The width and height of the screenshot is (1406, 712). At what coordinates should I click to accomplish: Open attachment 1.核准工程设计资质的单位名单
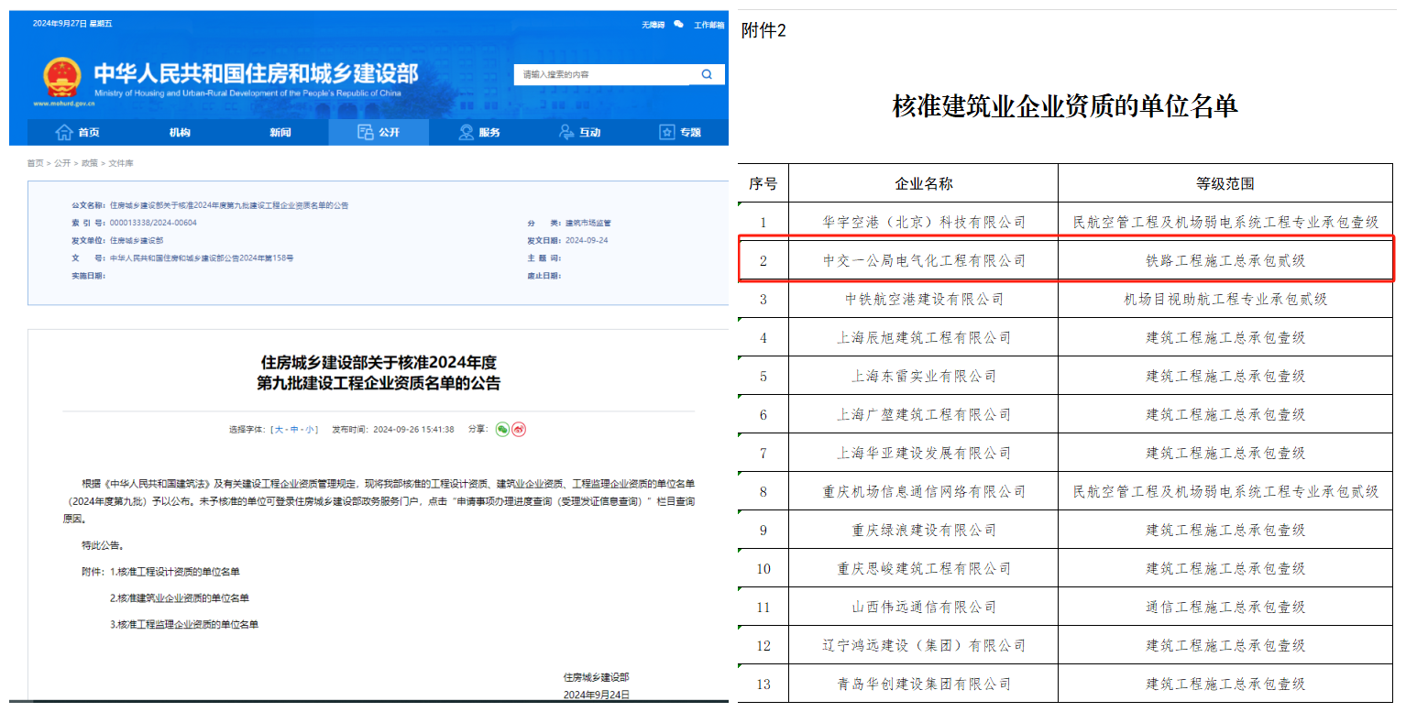pyautogui.click(x=175, y=572)
